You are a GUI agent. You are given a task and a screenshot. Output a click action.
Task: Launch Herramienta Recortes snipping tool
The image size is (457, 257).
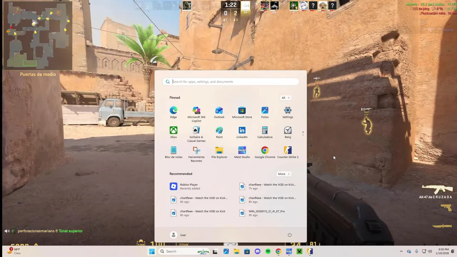tap(196, 154)
